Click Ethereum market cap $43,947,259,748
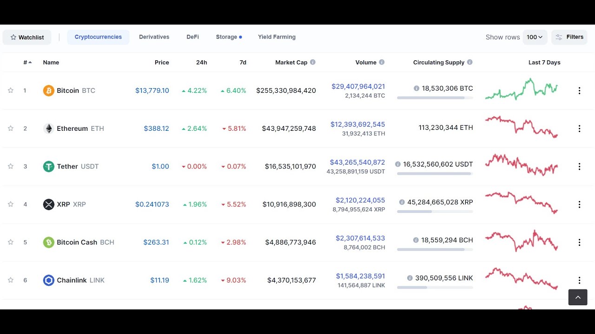 [x=289, y=128]
